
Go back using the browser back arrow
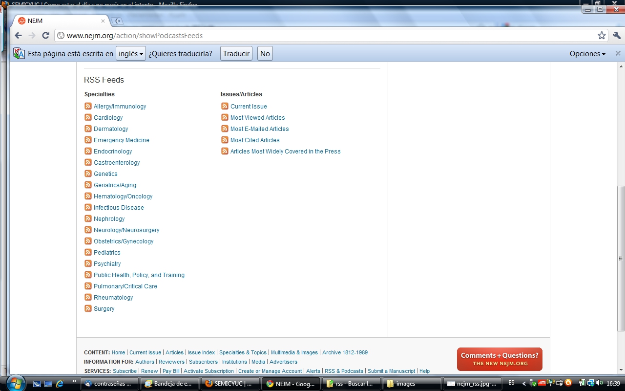click(x=18, y=35)
